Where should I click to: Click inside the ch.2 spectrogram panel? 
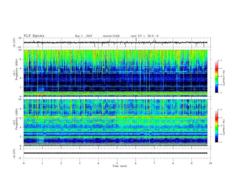(115, 123)
